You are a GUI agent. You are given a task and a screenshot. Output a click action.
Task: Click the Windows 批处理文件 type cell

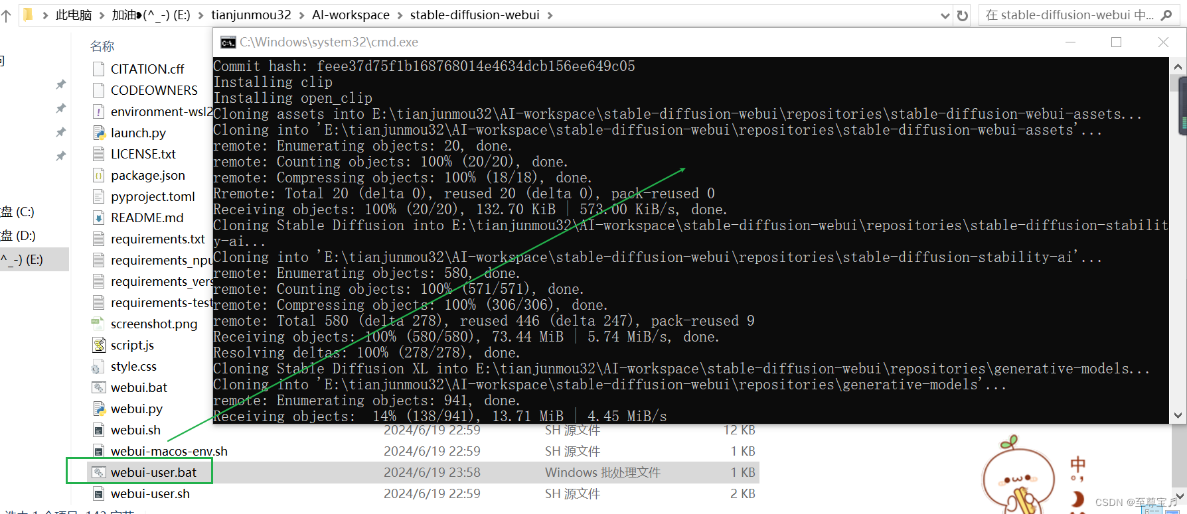[603, 472]
